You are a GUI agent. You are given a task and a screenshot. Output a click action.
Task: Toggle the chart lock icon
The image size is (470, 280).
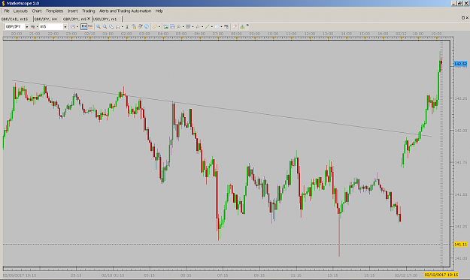pyautogui.click(x=134, y=26)
